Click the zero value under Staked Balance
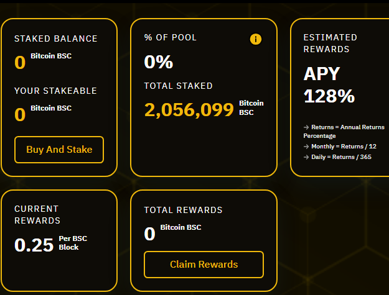 [x=20, y=62]
